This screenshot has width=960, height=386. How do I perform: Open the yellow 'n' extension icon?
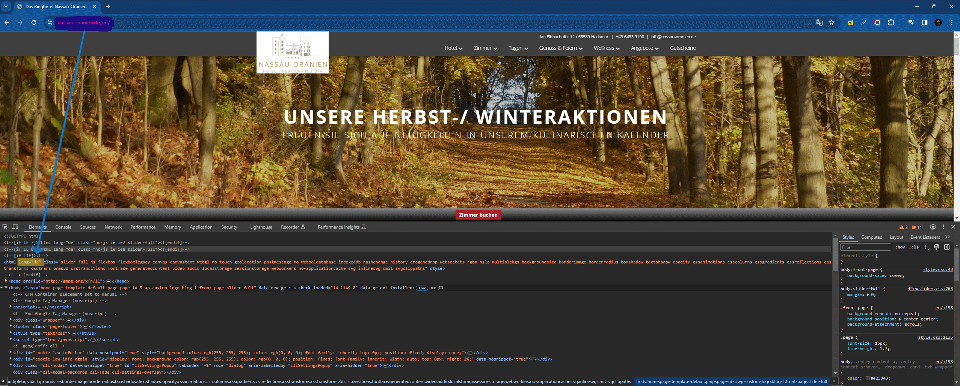[850, 22]
